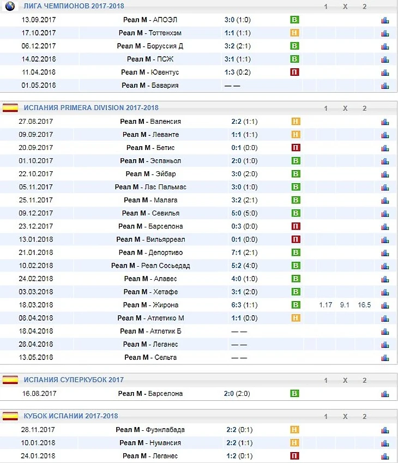Image resolution: width=398 pixels, height=463 pixels.
Task: Click chart icon for Реал М - Хетафе
Action: click(x=385, y=292)
